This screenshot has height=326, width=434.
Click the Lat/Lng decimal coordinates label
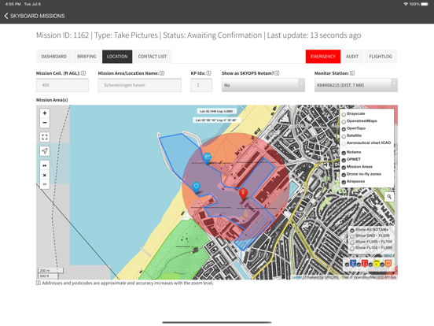216,111
